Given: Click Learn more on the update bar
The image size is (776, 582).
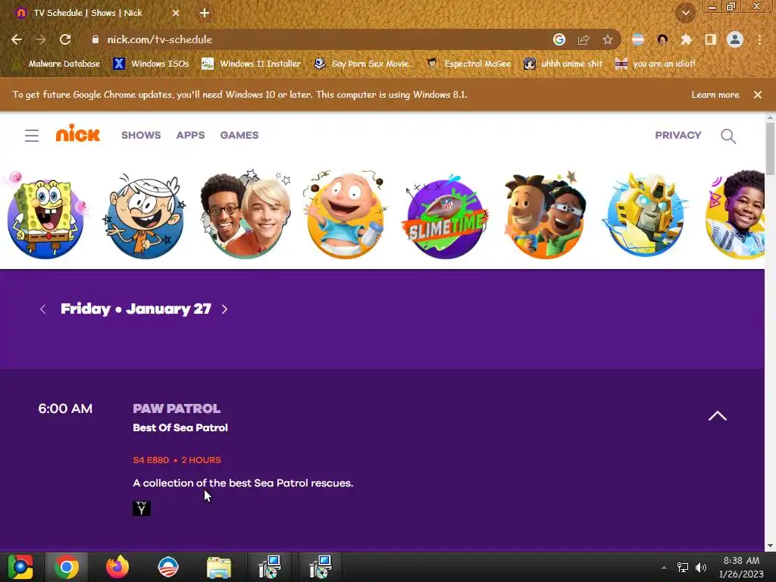Looking at the screenshot, I should (x=715, y=95).
